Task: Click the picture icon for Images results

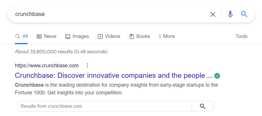Action: coord(67,36)
